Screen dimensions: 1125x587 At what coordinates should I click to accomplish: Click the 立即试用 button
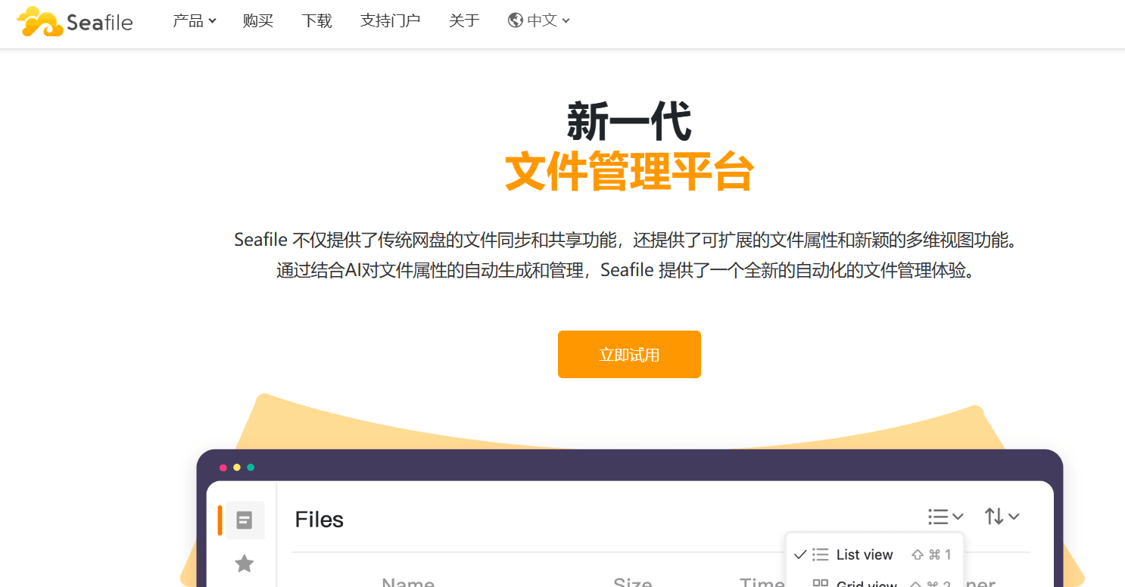coord(629,354)
